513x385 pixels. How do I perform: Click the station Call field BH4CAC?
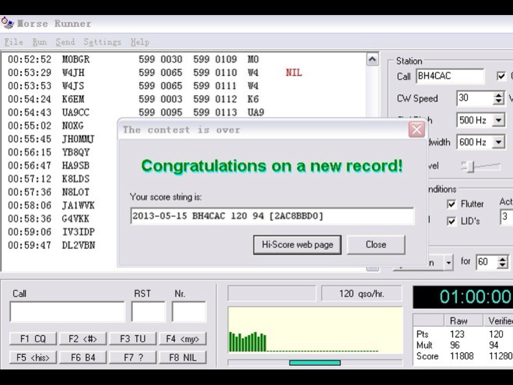point(450,76)
